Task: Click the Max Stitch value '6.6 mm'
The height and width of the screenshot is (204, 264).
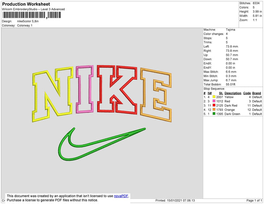Action: [231, 72]
